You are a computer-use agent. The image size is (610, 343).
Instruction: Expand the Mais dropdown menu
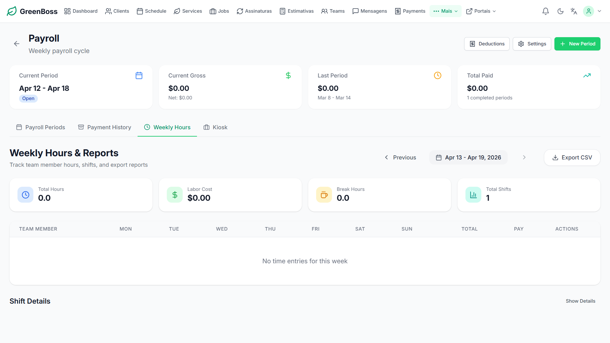pyautogui.click(x=445, y=11)
